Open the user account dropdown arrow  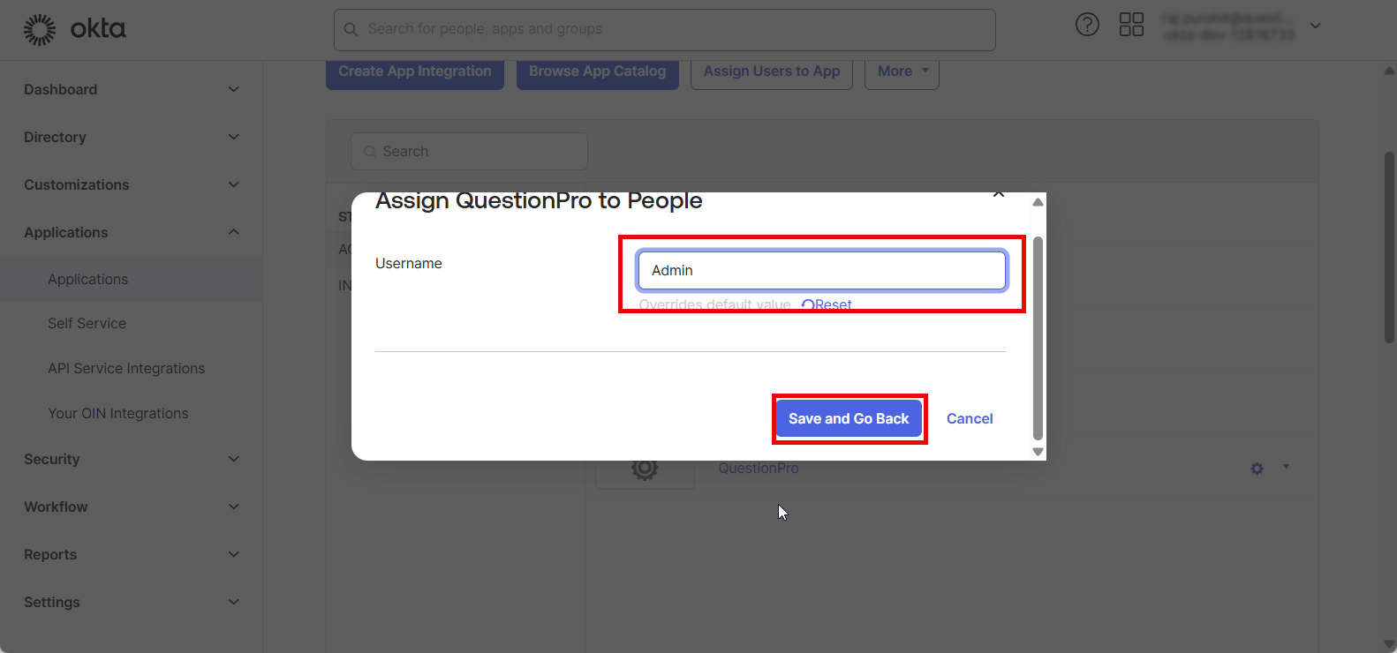pos(1315,26)
